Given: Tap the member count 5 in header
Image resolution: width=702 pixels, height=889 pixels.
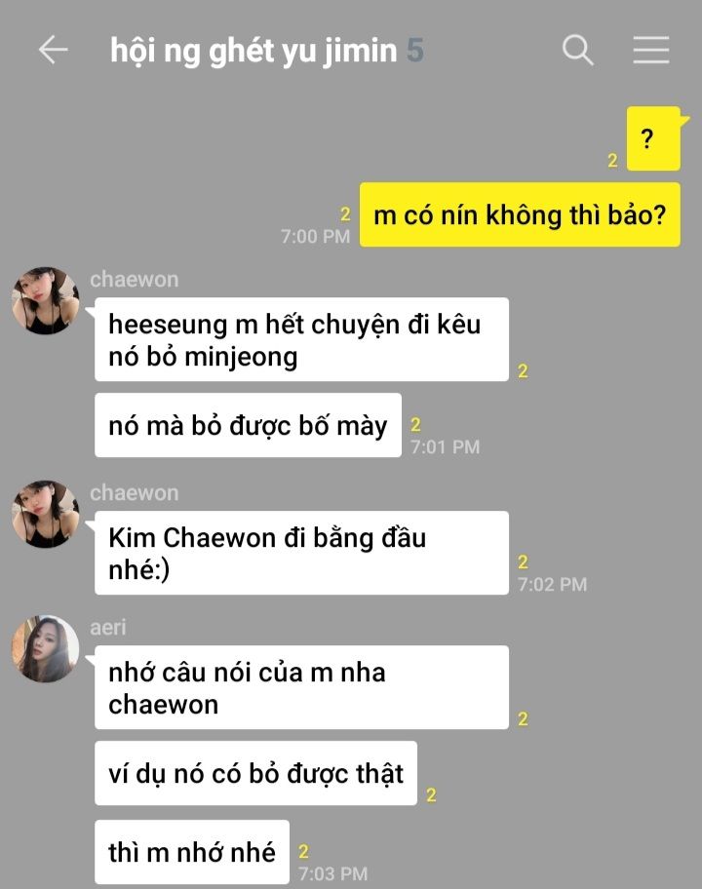Looking at the screenshot, I should pyautogui.click(x=415, y=51).
